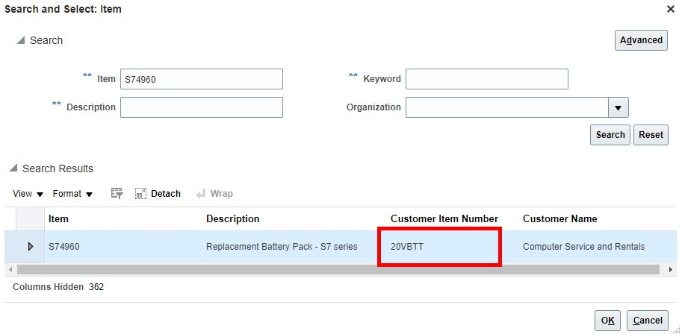Click into the Item text field

pyautogui.click(x=202, y=79)
